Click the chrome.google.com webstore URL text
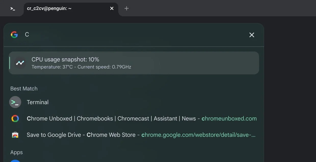316x162 pixels. (x=199, y=135)
